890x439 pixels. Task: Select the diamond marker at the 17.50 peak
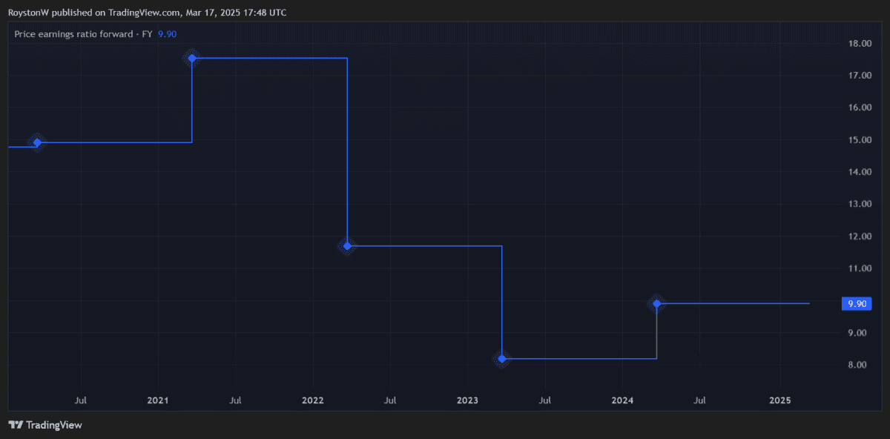pyautogui.click(x=192, y=58)
